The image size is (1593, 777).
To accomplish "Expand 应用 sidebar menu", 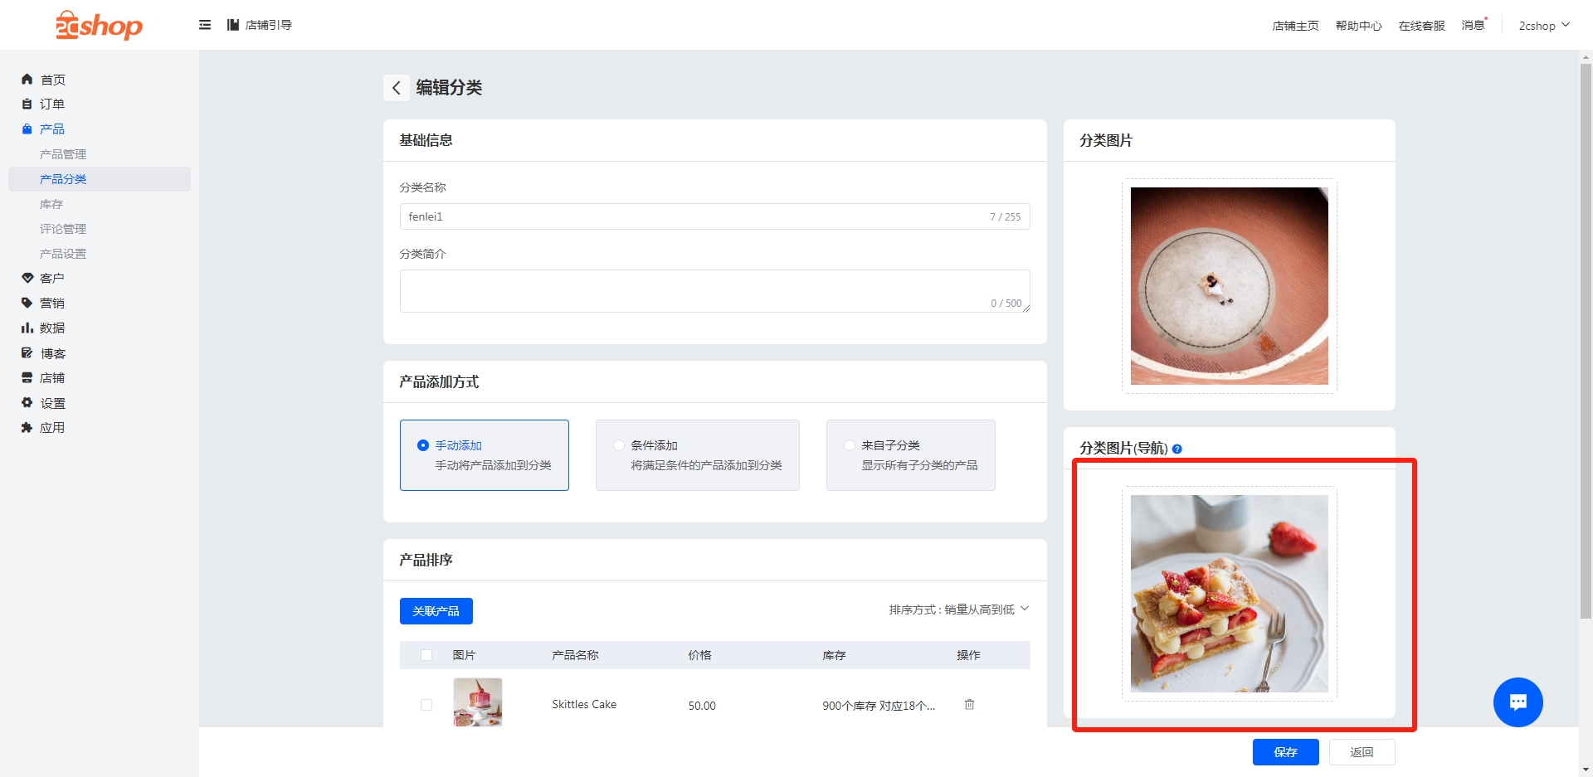I will point(52,428).
